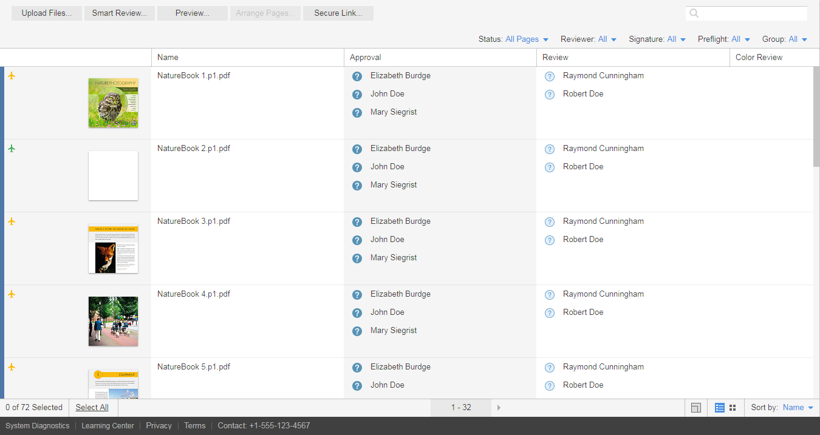Click the Color Review column header
This screenshot has height=435, width=820.
pos(759,58)
